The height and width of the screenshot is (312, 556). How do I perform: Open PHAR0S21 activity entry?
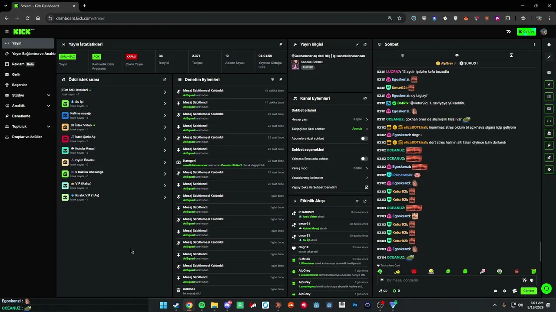(x=330, y=214)
